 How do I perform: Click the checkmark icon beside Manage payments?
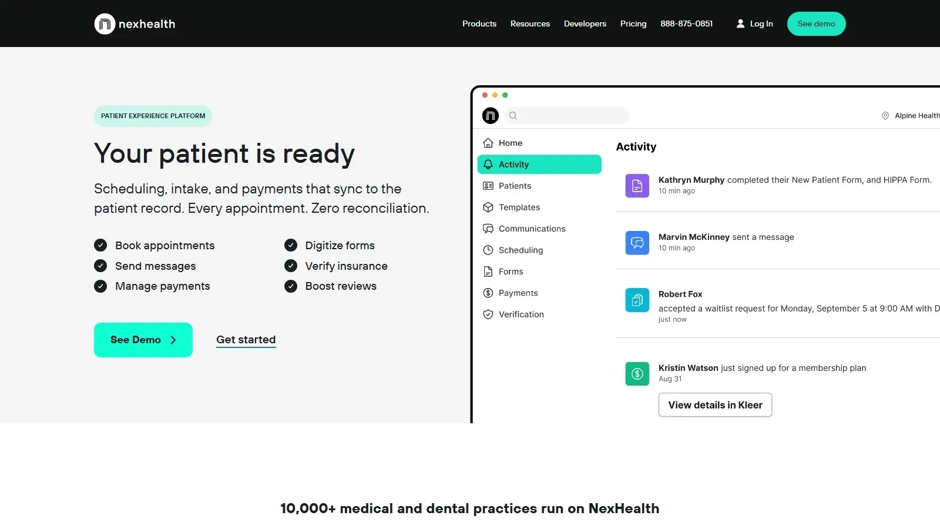coord(100,286)
